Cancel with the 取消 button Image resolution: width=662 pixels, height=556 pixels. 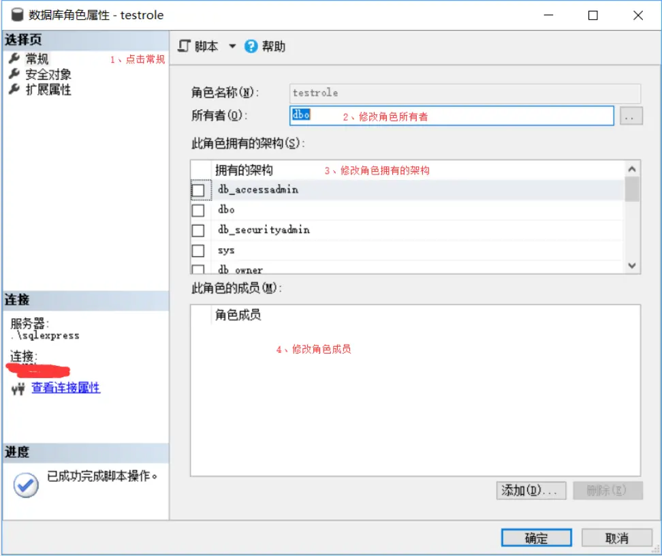click(616, 538)
